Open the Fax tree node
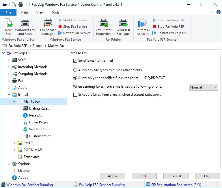 pyautogui.click(x=21, y=81)
